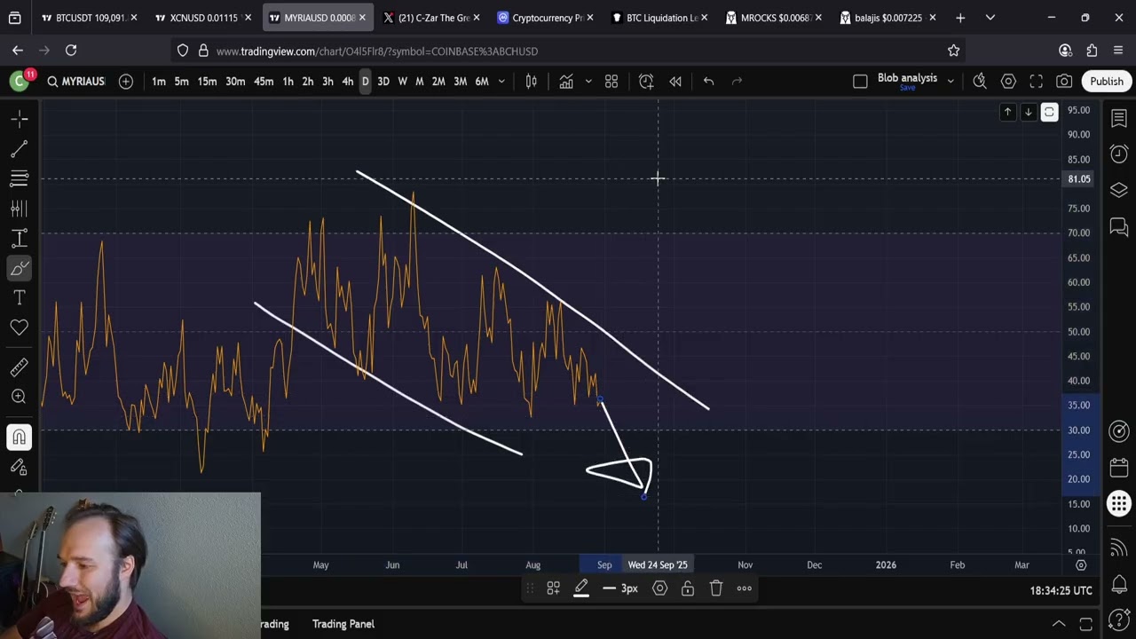Image resolution: width=1136 pixels, height=639 pixels.
Task: Switch to 4h timeframe
Action: point(347,81)
